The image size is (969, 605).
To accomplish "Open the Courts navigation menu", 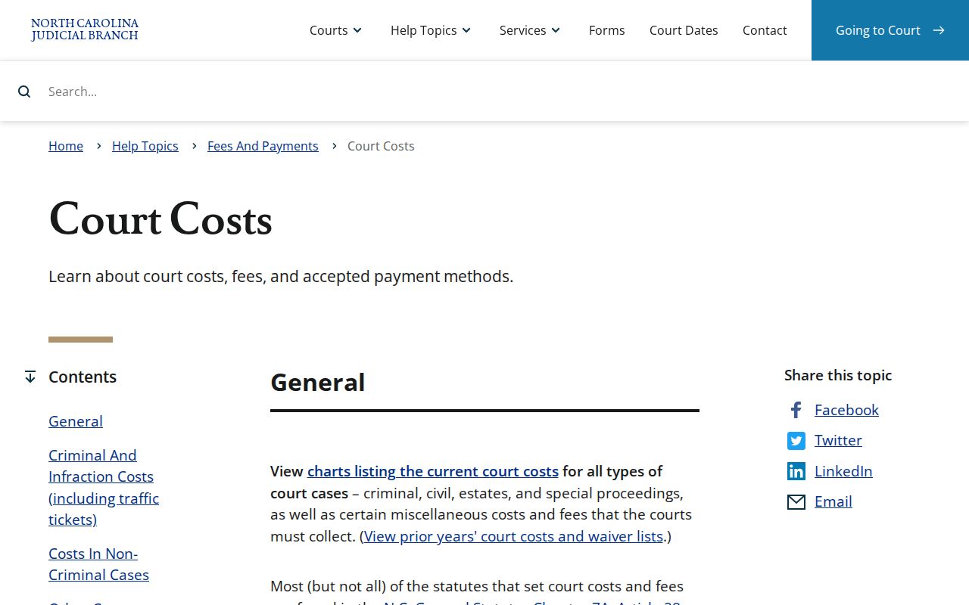I will click(x=336, y=30).
